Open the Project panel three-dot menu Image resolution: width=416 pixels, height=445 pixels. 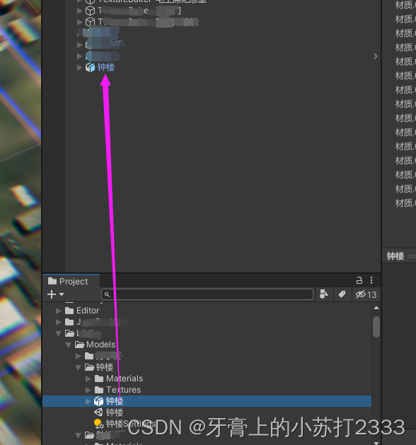tap(371, 280)
